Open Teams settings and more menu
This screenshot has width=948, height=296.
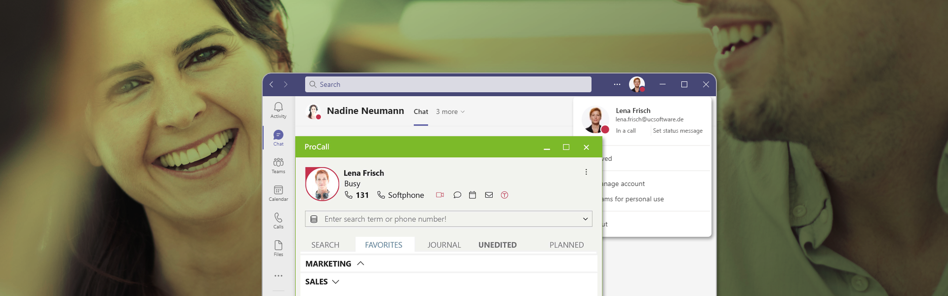click(617, 84)
